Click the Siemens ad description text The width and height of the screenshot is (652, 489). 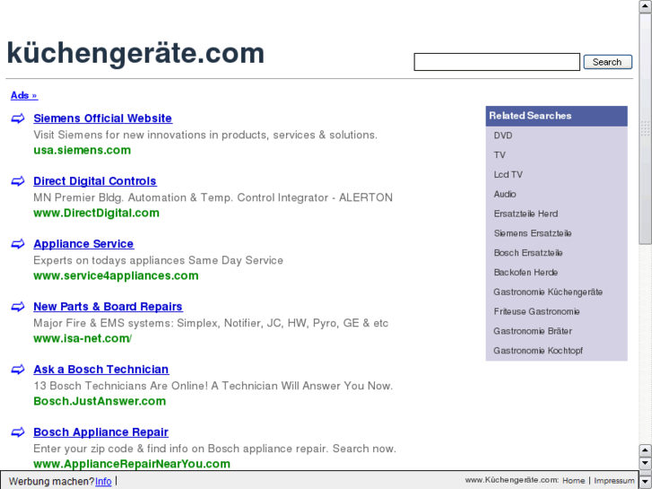[205, 135]
